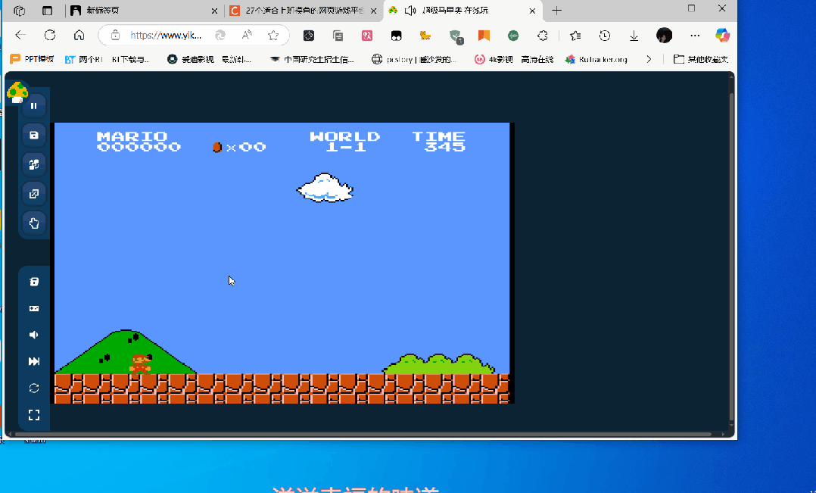
Task: Fast-forward the game with skip icon
Action: click(x=34, y=361)
